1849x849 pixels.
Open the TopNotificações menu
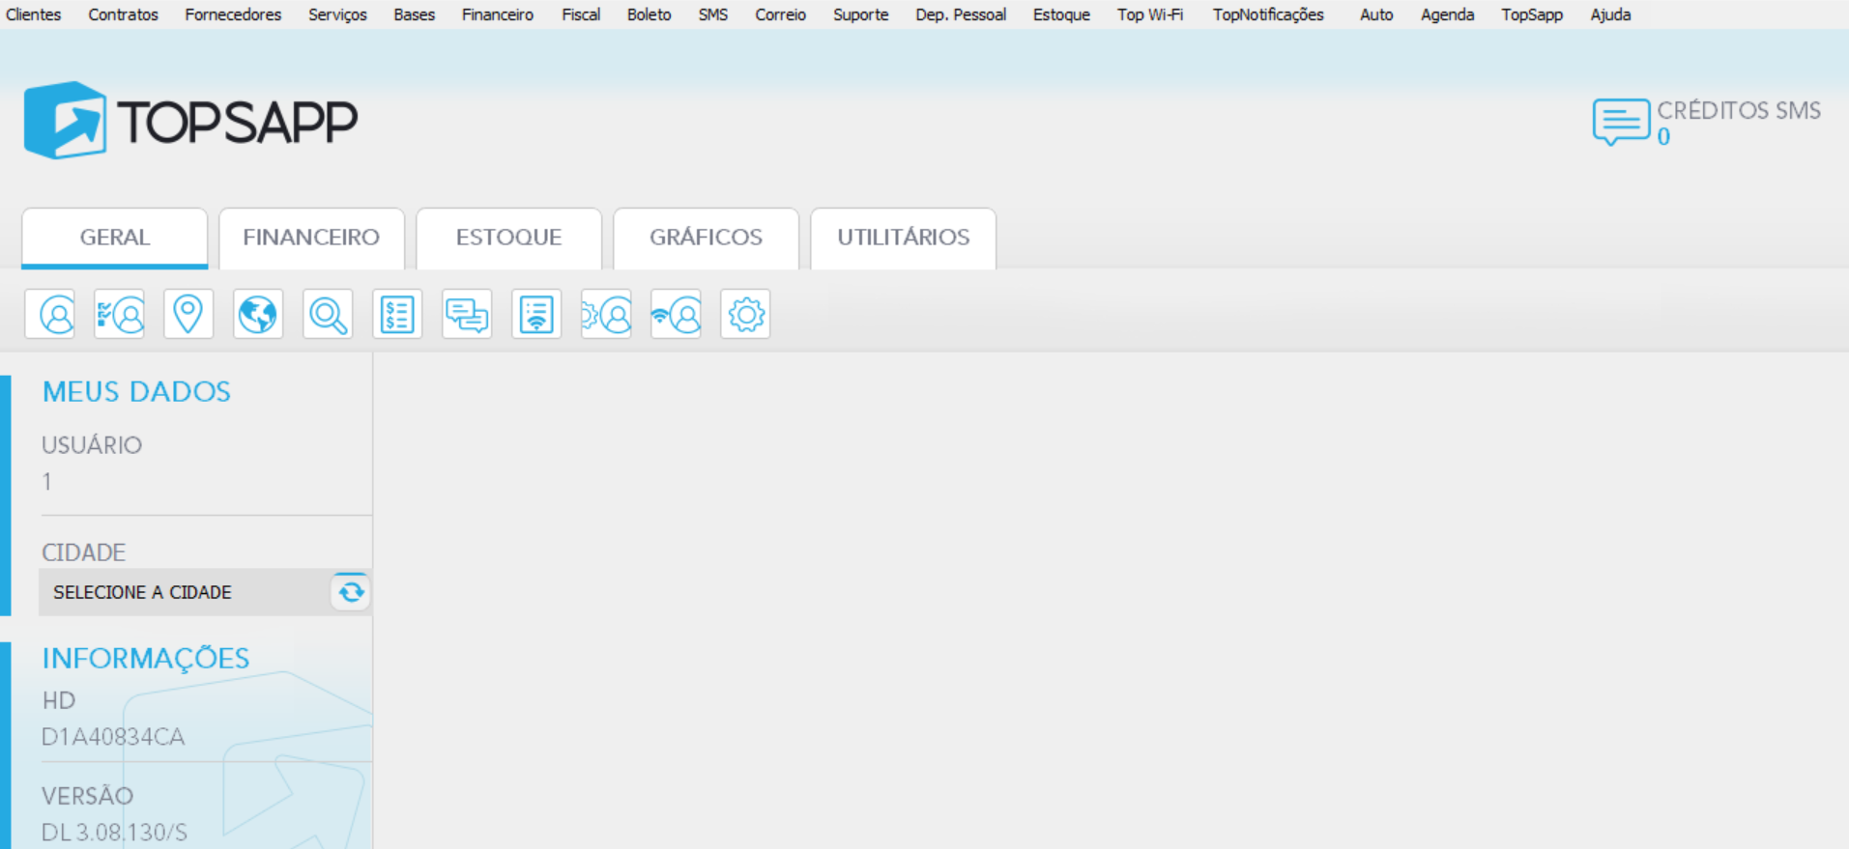tap(1268, 14)
